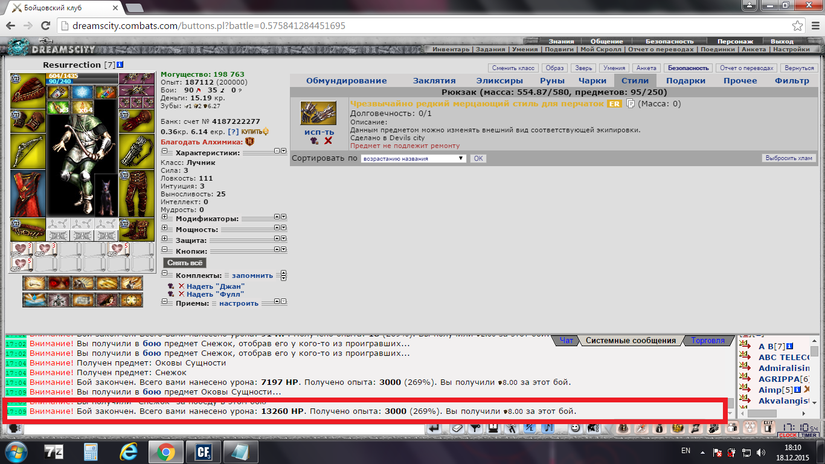Click the запомнить link

tap(252, 275)
